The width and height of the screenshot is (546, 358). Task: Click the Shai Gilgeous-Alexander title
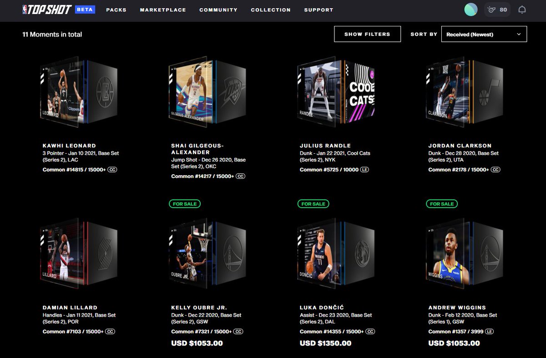(197, 149)
